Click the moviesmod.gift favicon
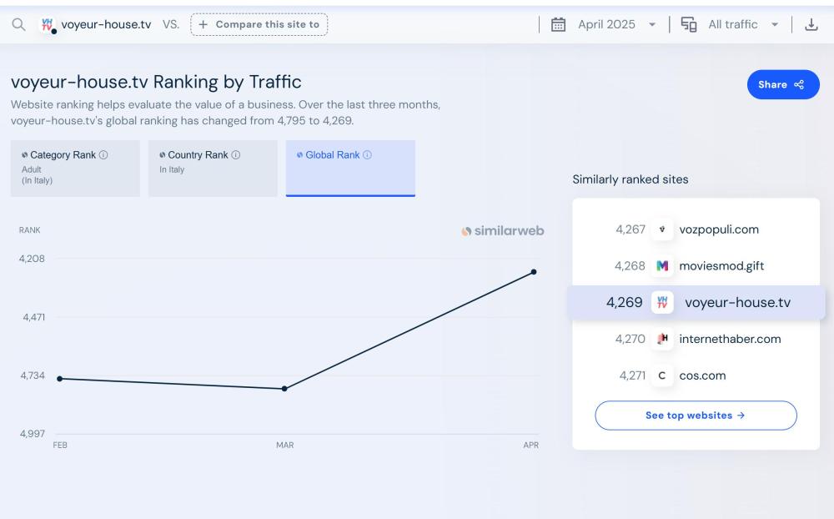Viewport: 834px width, 519px height. click(662, 266)
